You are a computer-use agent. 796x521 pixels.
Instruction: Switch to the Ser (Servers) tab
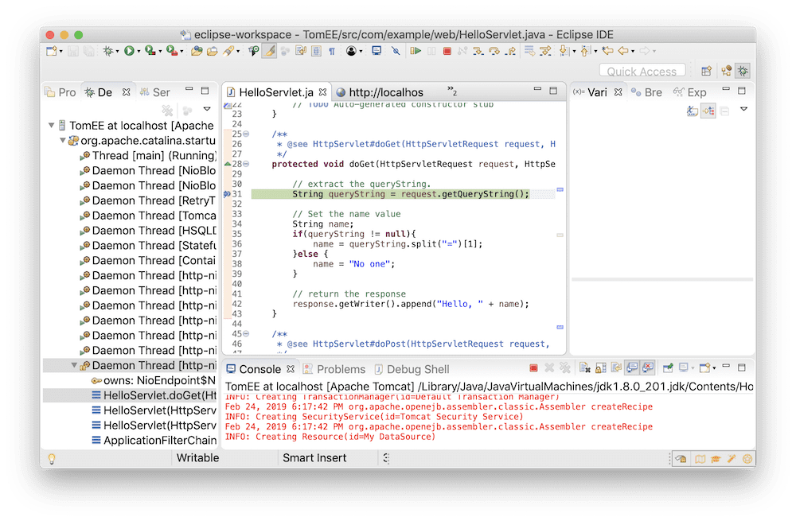[x=155, y=92]
